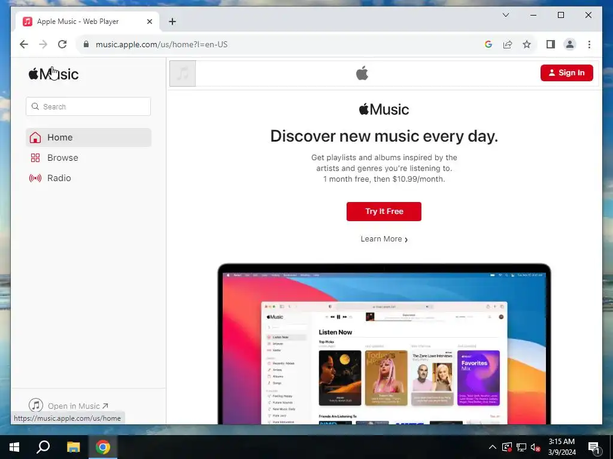Click the Browse grid icon
The width and height of the screenshot is (613, 459).
click(x=35, y=158)
